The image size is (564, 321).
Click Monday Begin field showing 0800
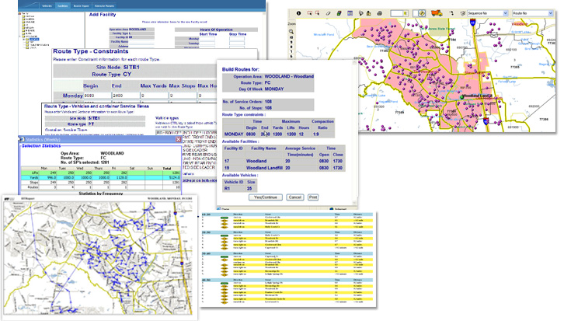pyautogui.click(x=97, y=96)
